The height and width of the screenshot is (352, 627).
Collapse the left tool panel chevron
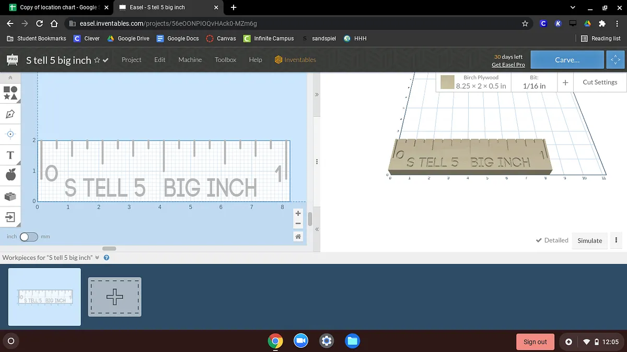[x=10, y=78]
